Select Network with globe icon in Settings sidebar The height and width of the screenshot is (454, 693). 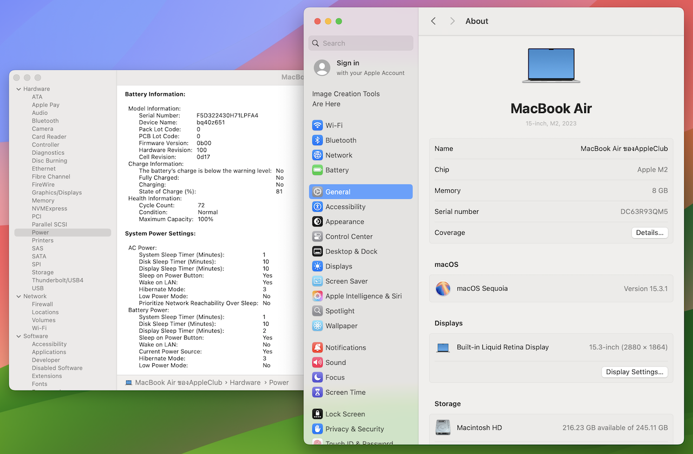[361, 155]
